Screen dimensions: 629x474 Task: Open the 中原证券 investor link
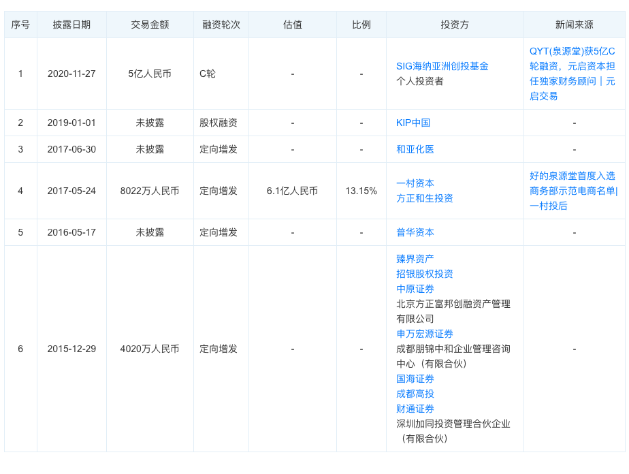[415, 289]
